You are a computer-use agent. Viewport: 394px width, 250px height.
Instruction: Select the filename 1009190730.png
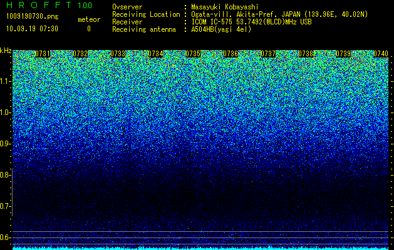(x=32, y=16)
